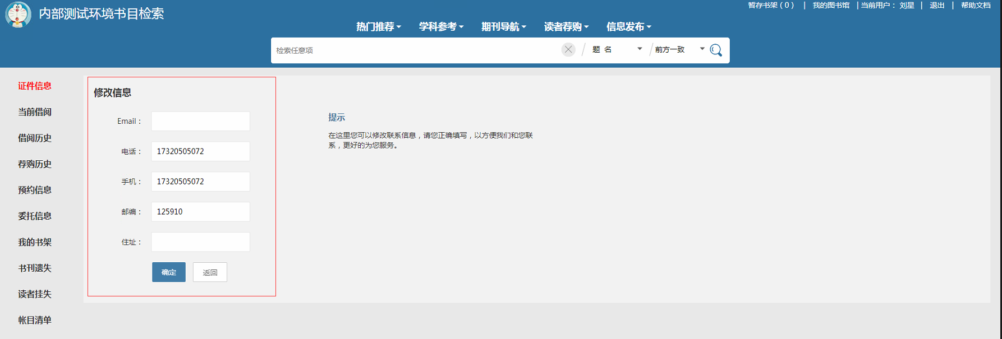Clear the search box with X icon
This screenshot has height=339, width=1002.
coord(568,50)
